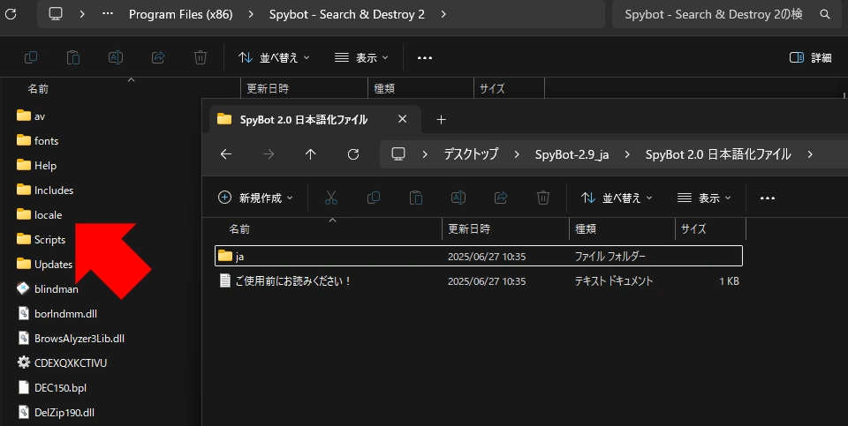Click Rename icon in back window toolbar

(x=115, y=57)
